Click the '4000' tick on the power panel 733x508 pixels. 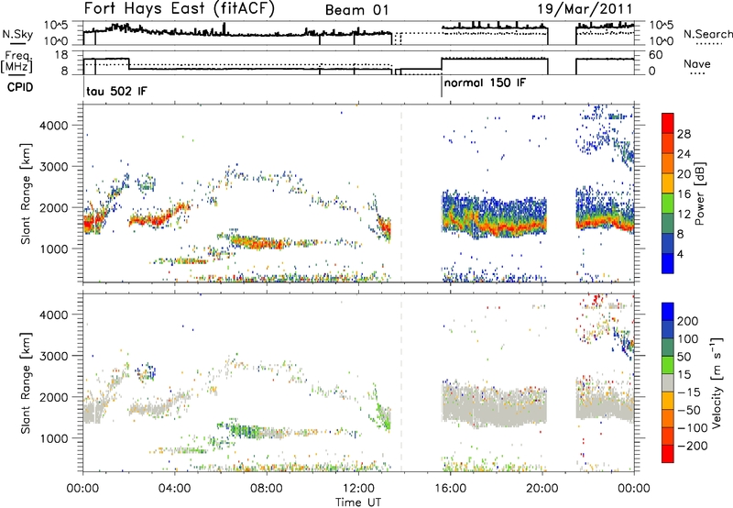[x=53, y=126]
